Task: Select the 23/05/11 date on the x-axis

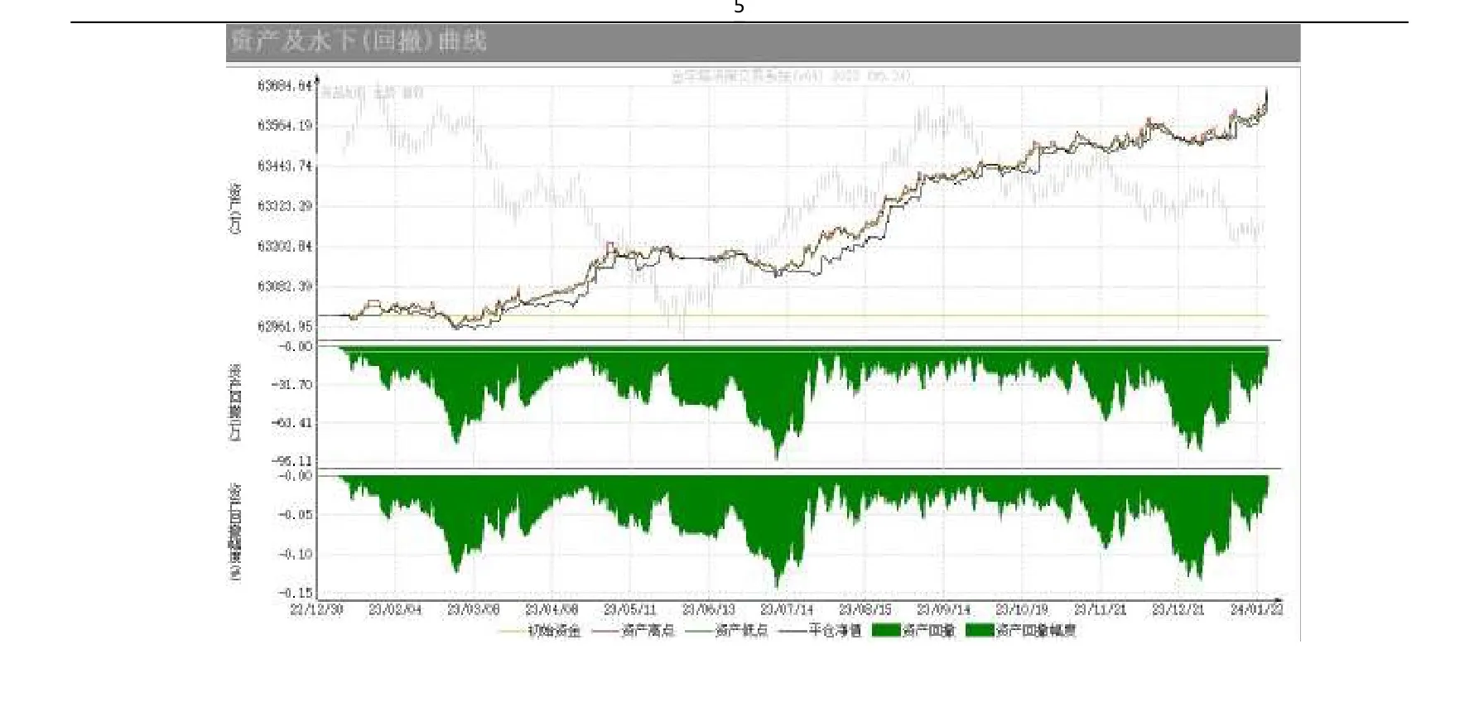Action: click(629, 609)
